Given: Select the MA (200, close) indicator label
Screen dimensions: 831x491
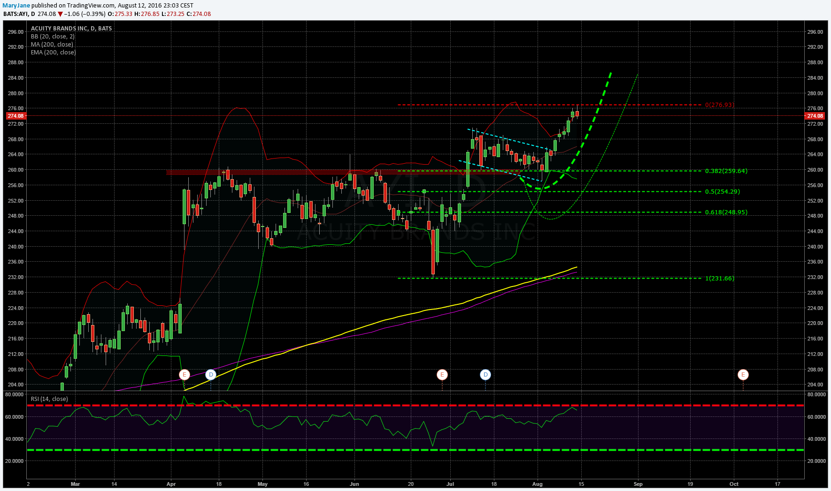Looking at the screenshot, I should pos(52,45).
